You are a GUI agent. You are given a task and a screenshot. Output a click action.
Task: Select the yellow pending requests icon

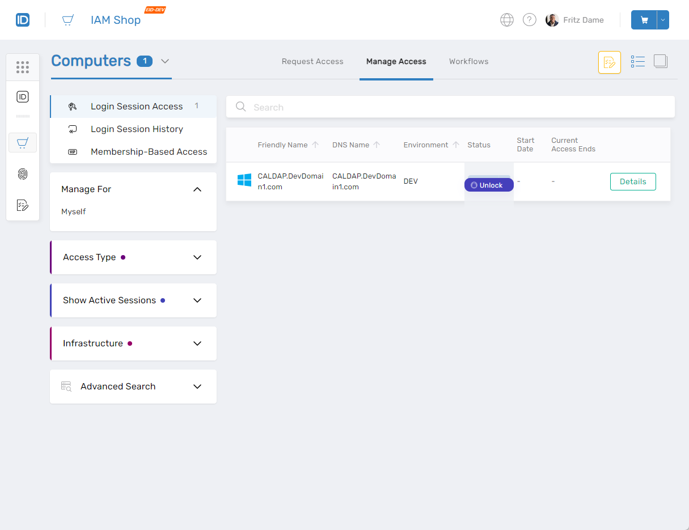609,62
